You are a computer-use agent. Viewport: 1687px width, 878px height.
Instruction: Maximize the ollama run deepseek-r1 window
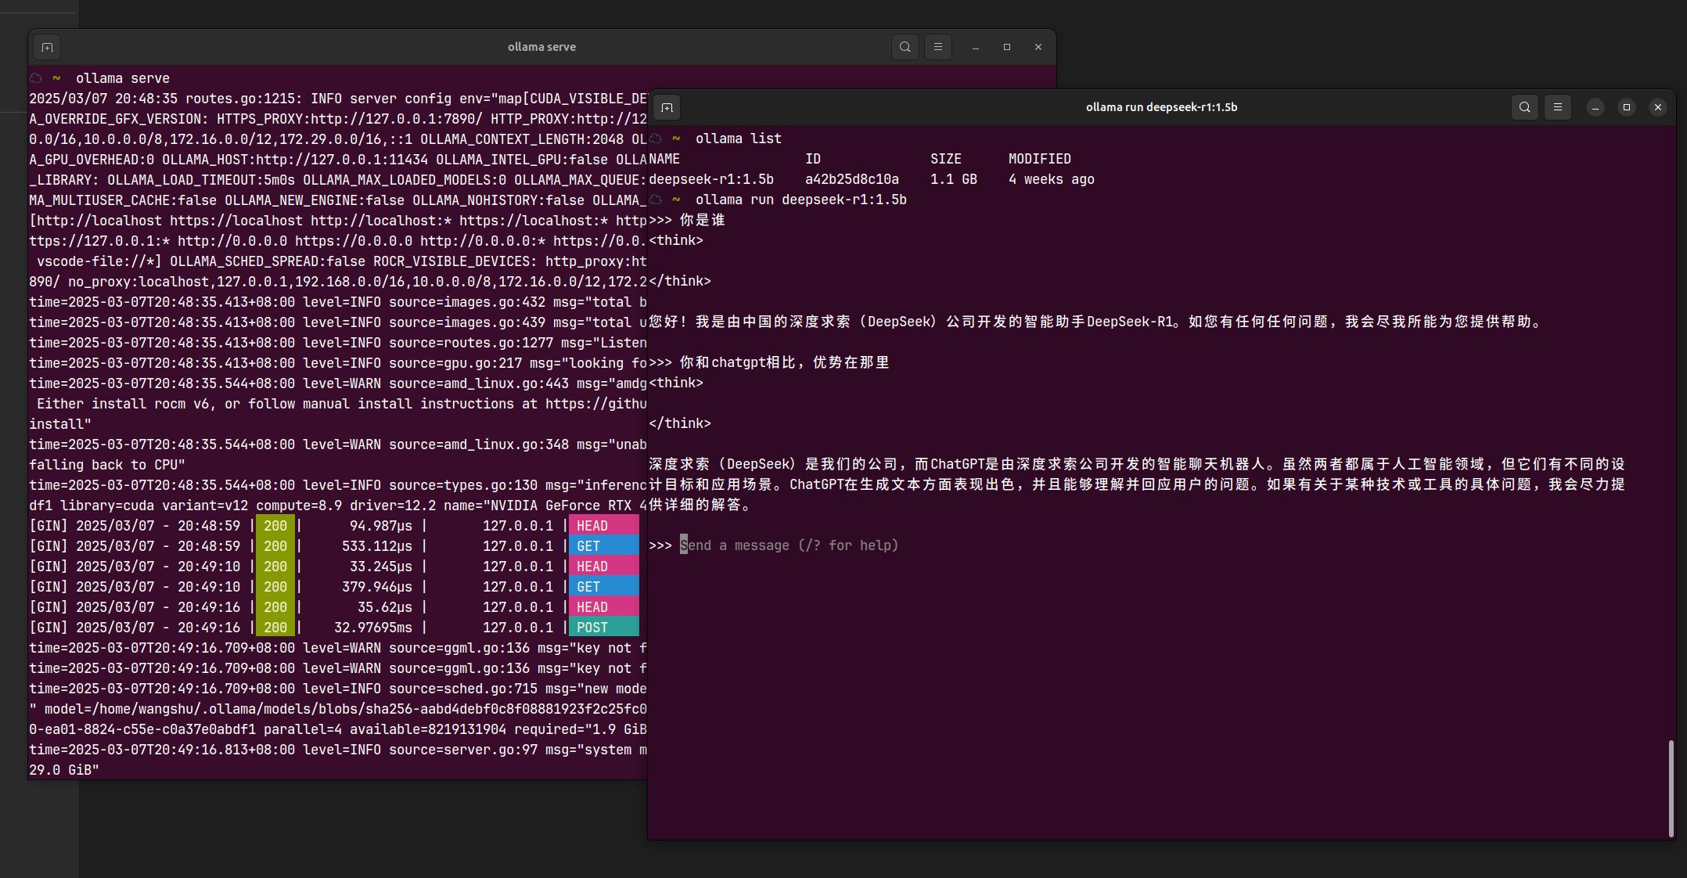click(1626, 107)
